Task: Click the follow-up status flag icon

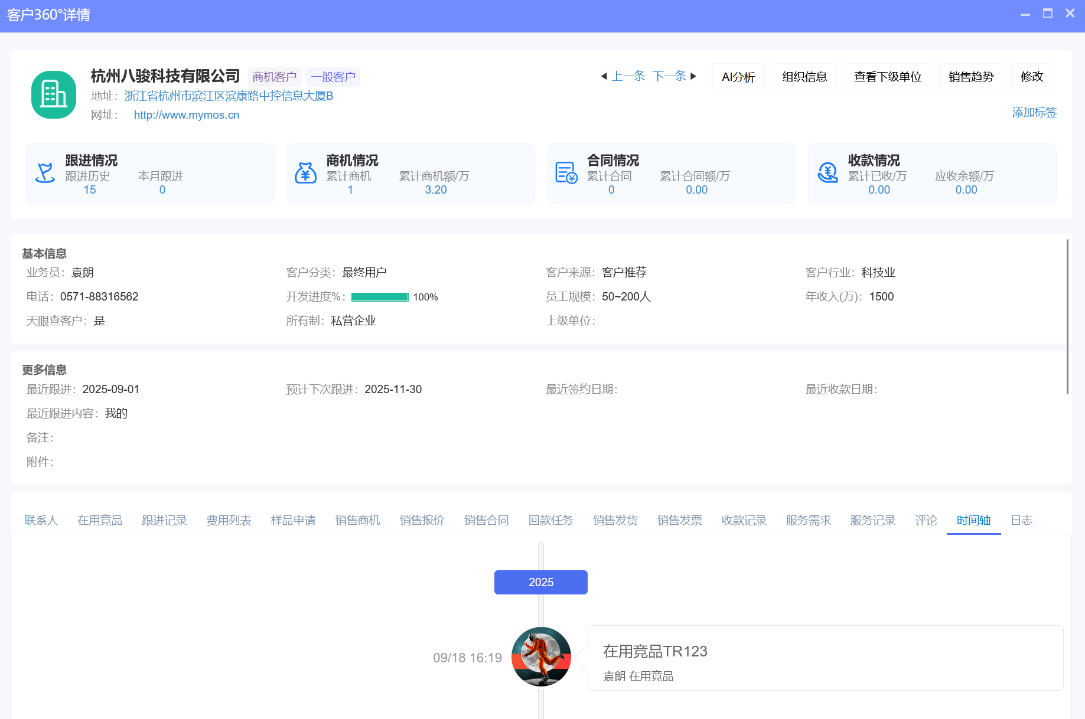Action: [x=45, y=173]
